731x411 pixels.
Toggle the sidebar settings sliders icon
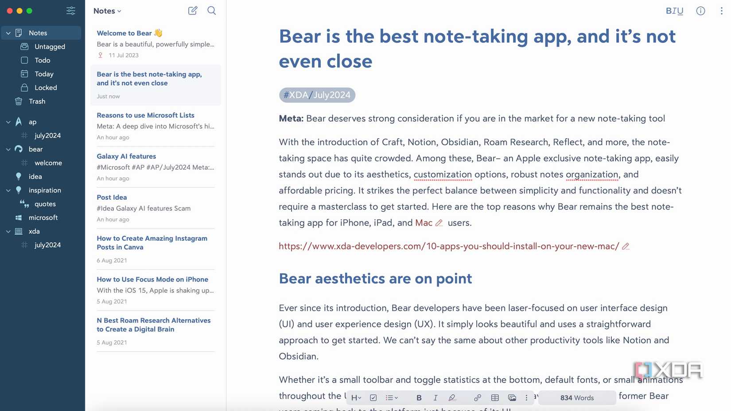(70, 11)
